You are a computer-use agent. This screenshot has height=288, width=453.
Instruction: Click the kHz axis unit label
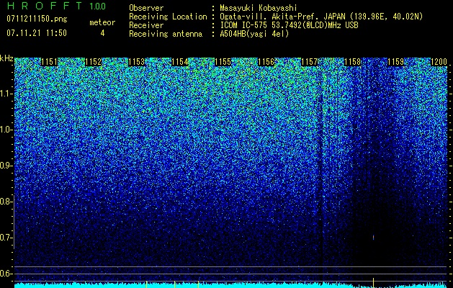[x=6, y=58]
